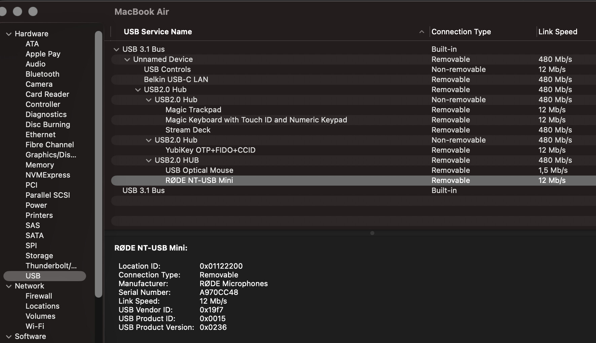
Task: Collapse the Software section chevron
Action: pos(9,337)
